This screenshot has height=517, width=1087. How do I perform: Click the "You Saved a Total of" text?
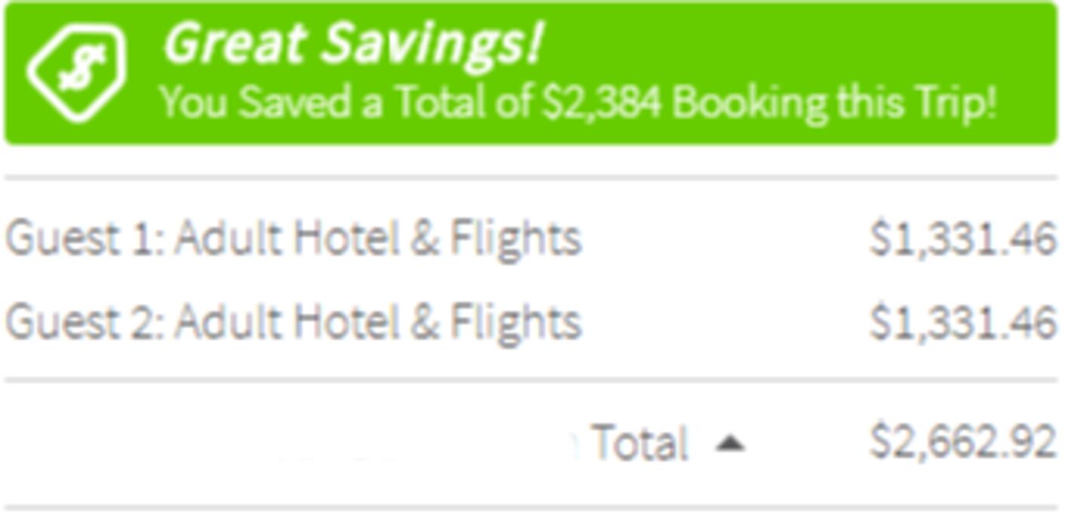(349, 102)
